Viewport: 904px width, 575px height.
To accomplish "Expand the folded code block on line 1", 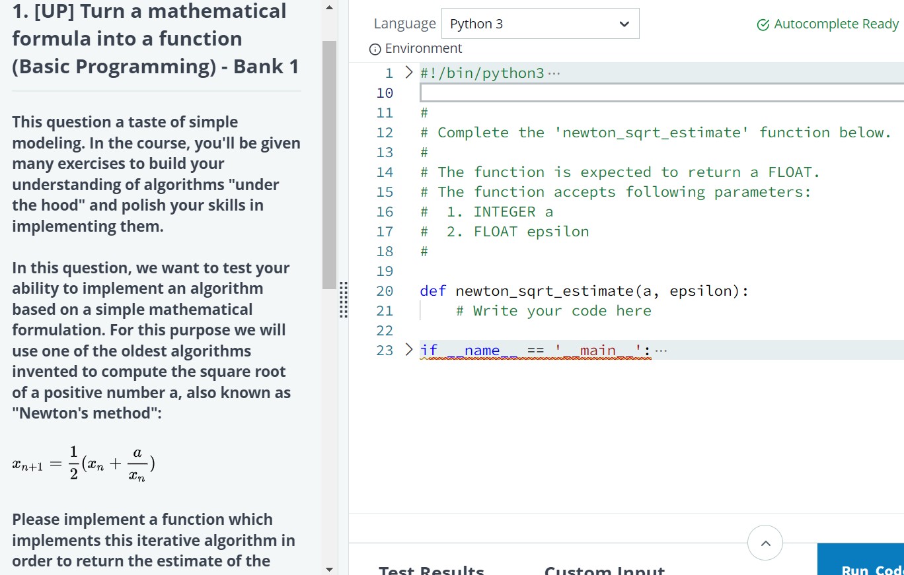I will [x=408, y=73].
